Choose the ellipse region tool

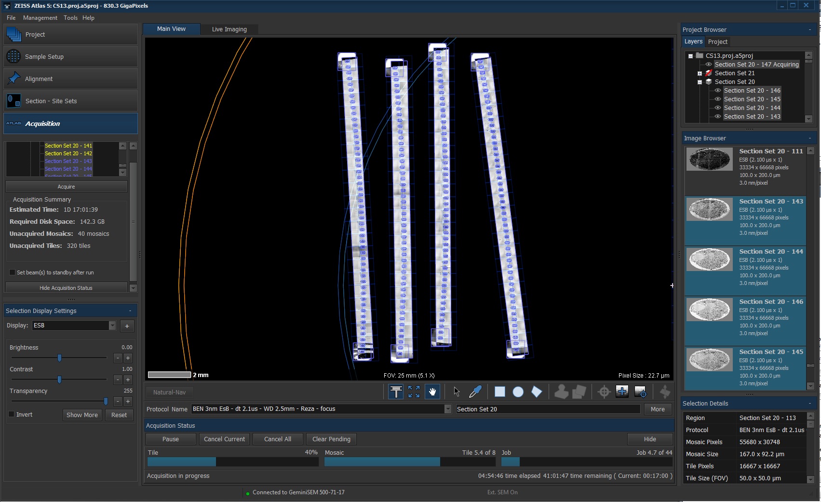coord(518,392)
